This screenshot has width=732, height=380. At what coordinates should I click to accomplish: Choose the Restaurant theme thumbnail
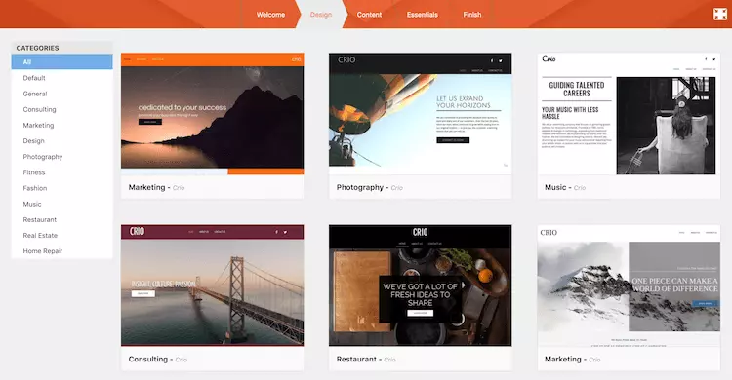[420, 285]
